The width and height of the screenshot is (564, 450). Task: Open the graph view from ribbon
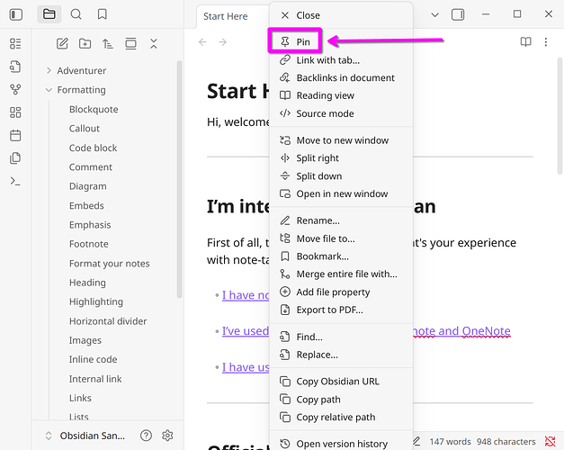click(x=15, y=89)
